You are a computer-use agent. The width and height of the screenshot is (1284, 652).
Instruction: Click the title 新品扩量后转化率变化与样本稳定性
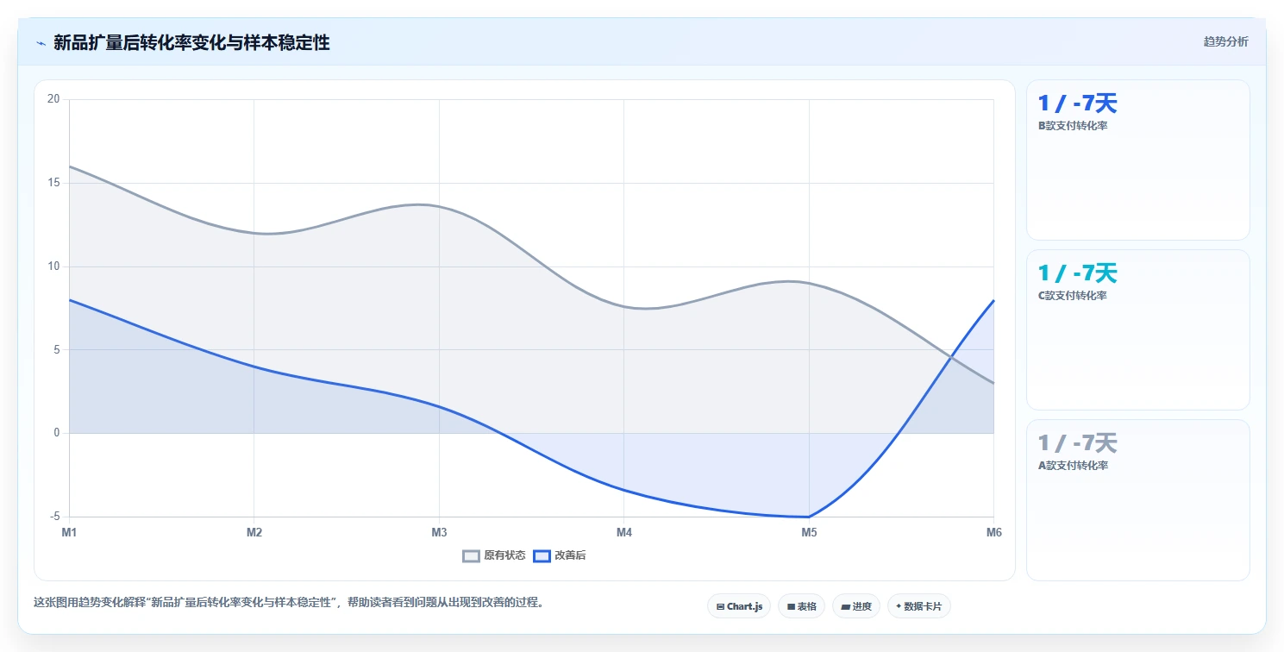pyautogui.click(x=191, y=42)
